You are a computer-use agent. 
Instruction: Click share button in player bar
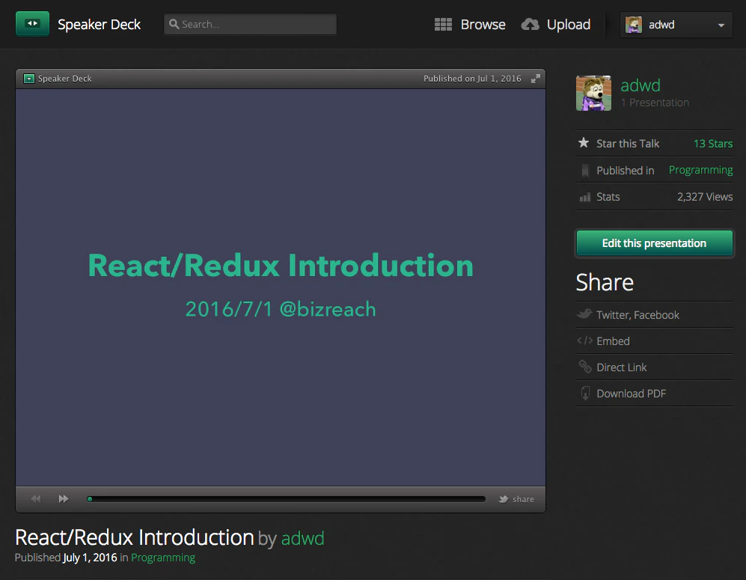(517, 499)
